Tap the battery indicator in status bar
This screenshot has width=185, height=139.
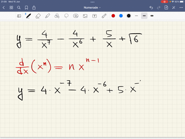click(x=182, y=2)
